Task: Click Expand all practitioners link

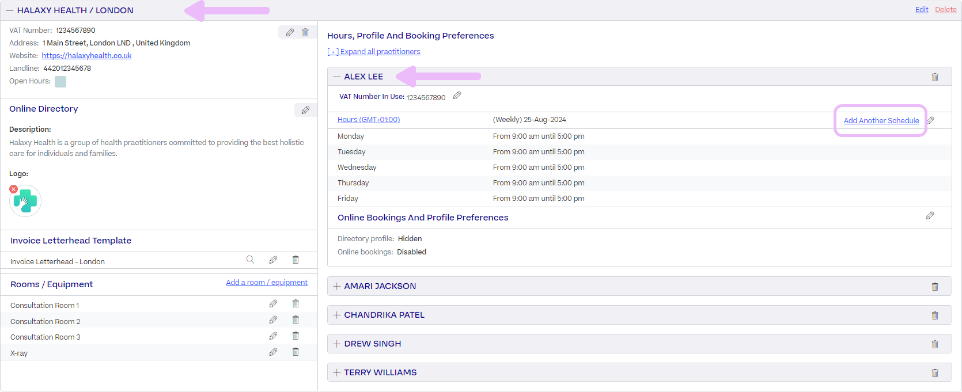Action: click(x=374, y=52)
